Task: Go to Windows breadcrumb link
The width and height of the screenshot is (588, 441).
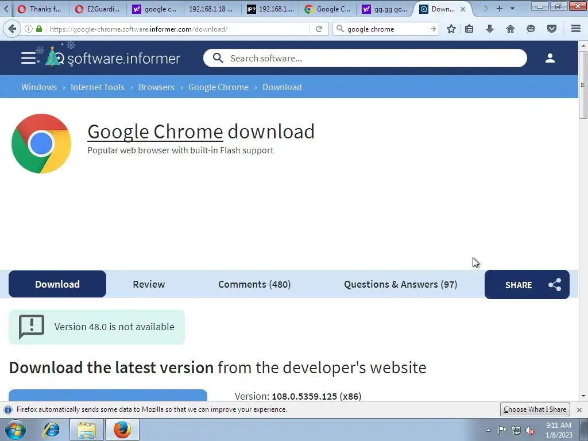Action: (x=39, y=87)
